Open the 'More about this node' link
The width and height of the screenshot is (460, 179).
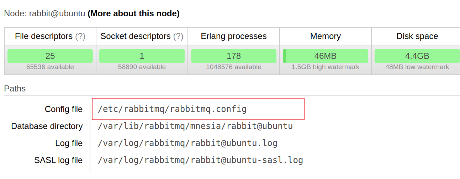tap(133, 14)
